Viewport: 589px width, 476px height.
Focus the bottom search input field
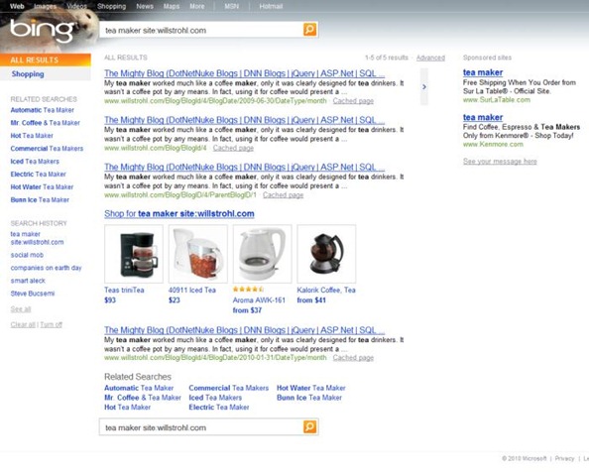click(201, 427)
